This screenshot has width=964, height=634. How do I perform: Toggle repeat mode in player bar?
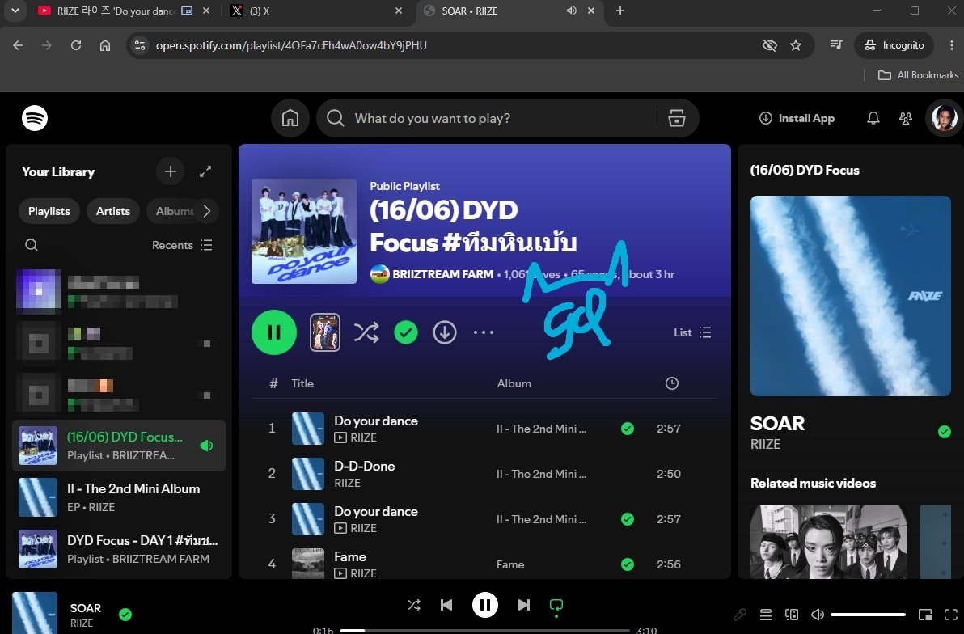point(556,607)
